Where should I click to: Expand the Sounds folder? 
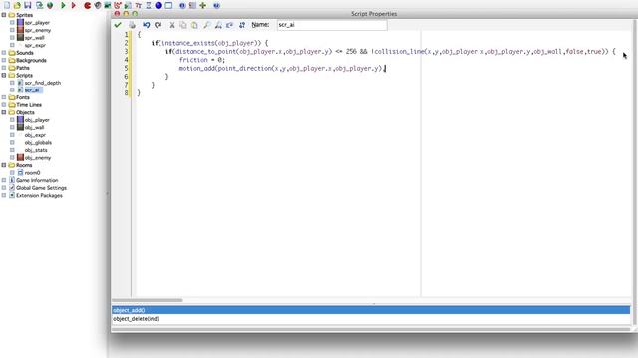4,53
